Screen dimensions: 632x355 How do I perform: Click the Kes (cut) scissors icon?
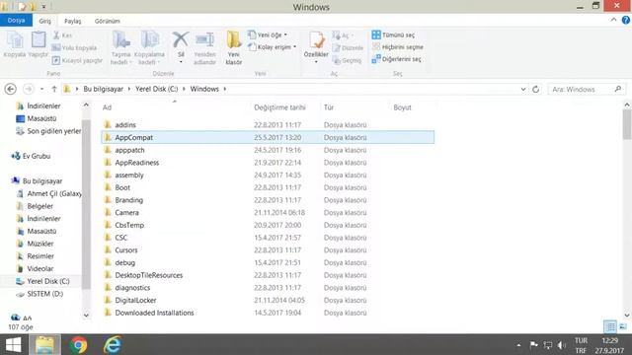pyautogui.click(x=57, y=35)
